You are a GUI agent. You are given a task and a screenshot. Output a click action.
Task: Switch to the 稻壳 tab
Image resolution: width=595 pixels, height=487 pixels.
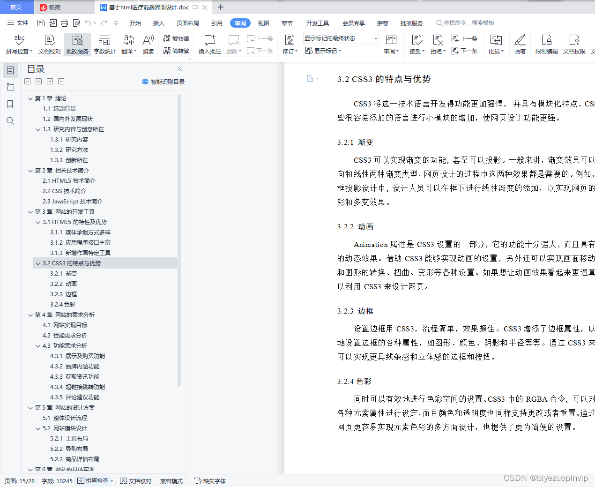(63, 7)
